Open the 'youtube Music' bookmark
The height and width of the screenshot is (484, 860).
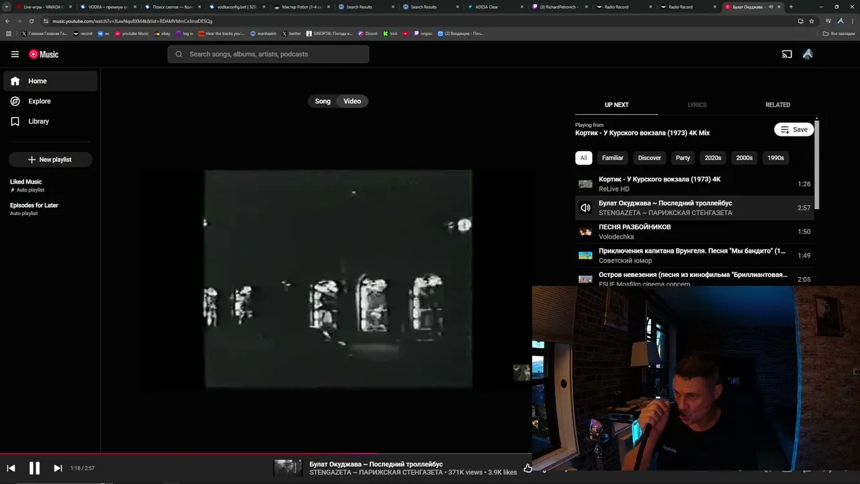coord(132,34)
